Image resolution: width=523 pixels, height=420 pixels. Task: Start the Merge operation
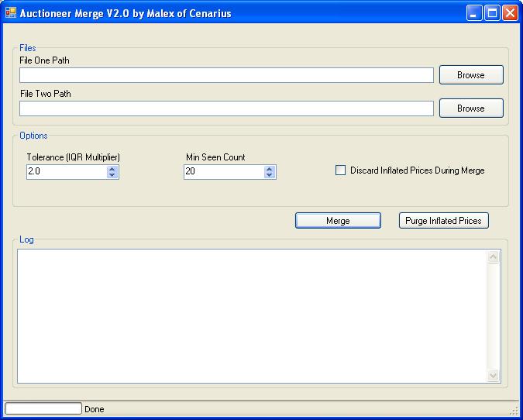[338, 221]
